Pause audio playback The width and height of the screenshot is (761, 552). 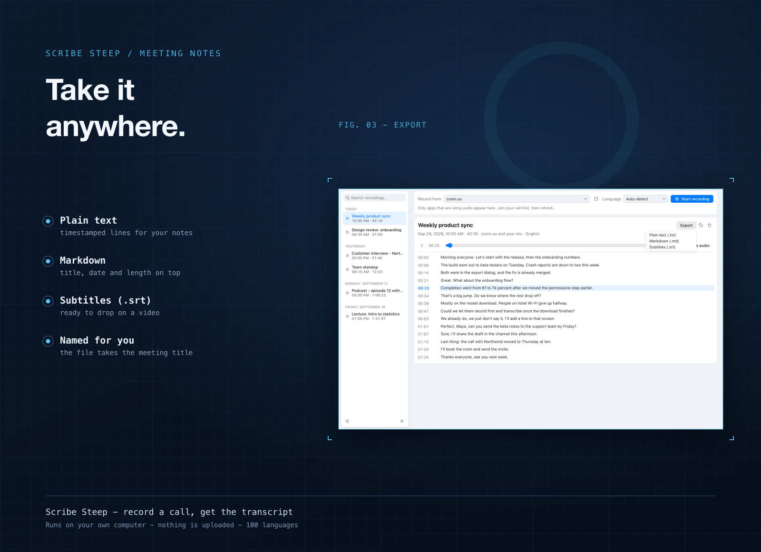[422, 246]
